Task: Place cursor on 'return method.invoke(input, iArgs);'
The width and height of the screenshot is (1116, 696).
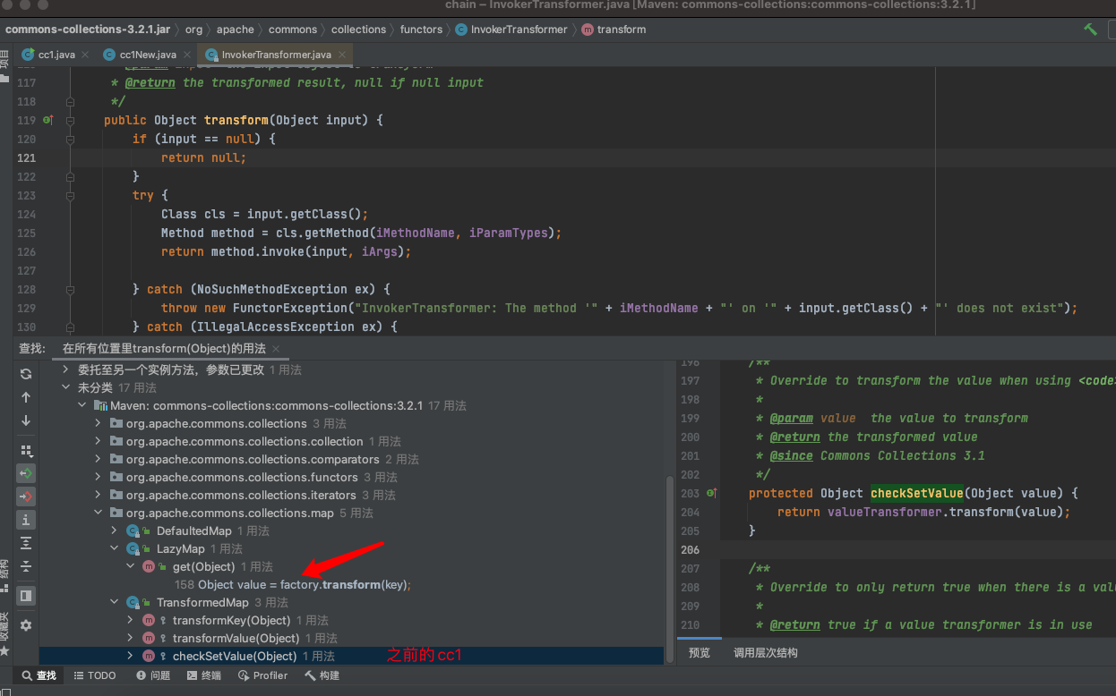Action: pos(286,251)
